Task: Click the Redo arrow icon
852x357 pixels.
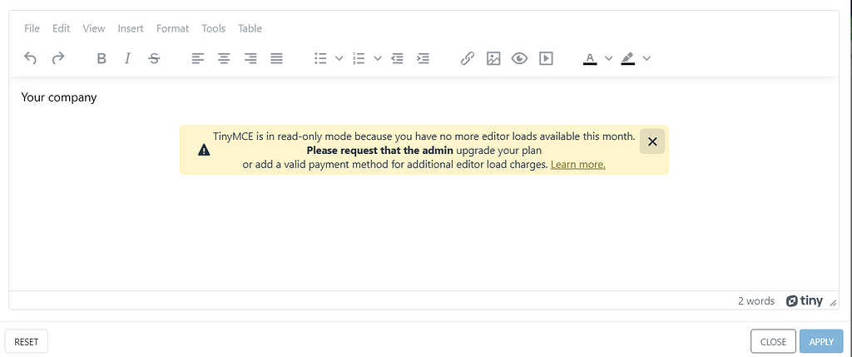Action: (x=57, y=58)
